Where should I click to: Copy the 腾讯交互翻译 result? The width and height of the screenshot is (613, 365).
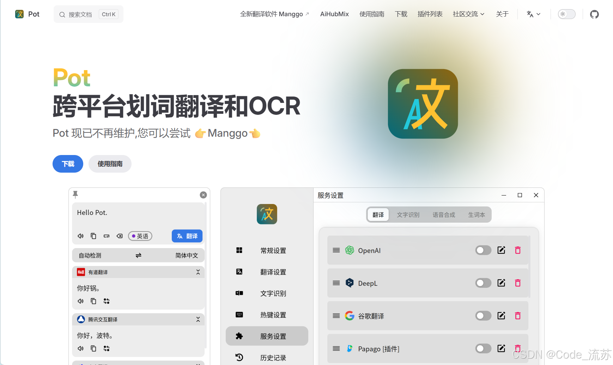coord(93,348)
